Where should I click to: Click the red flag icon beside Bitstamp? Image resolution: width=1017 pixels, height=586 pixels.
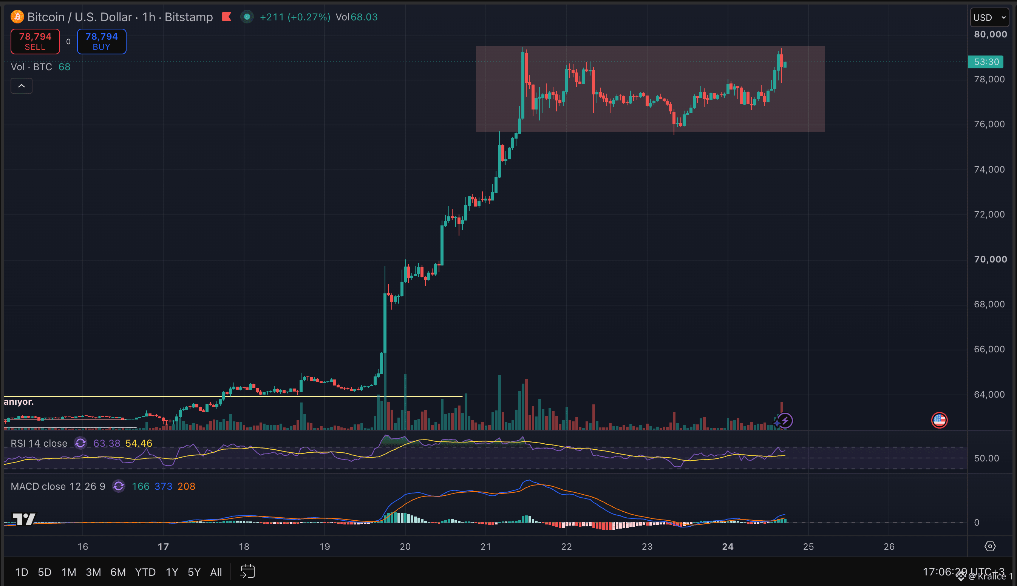point(227,17)
